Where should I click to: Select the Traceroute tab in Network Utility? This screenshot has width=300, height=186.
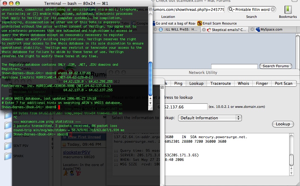[220, 83]
